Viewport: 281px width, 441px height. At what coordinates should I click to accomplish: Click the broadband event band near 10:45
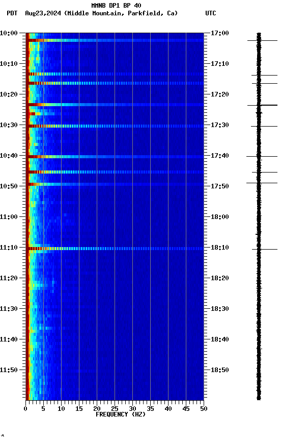point(115,172)
